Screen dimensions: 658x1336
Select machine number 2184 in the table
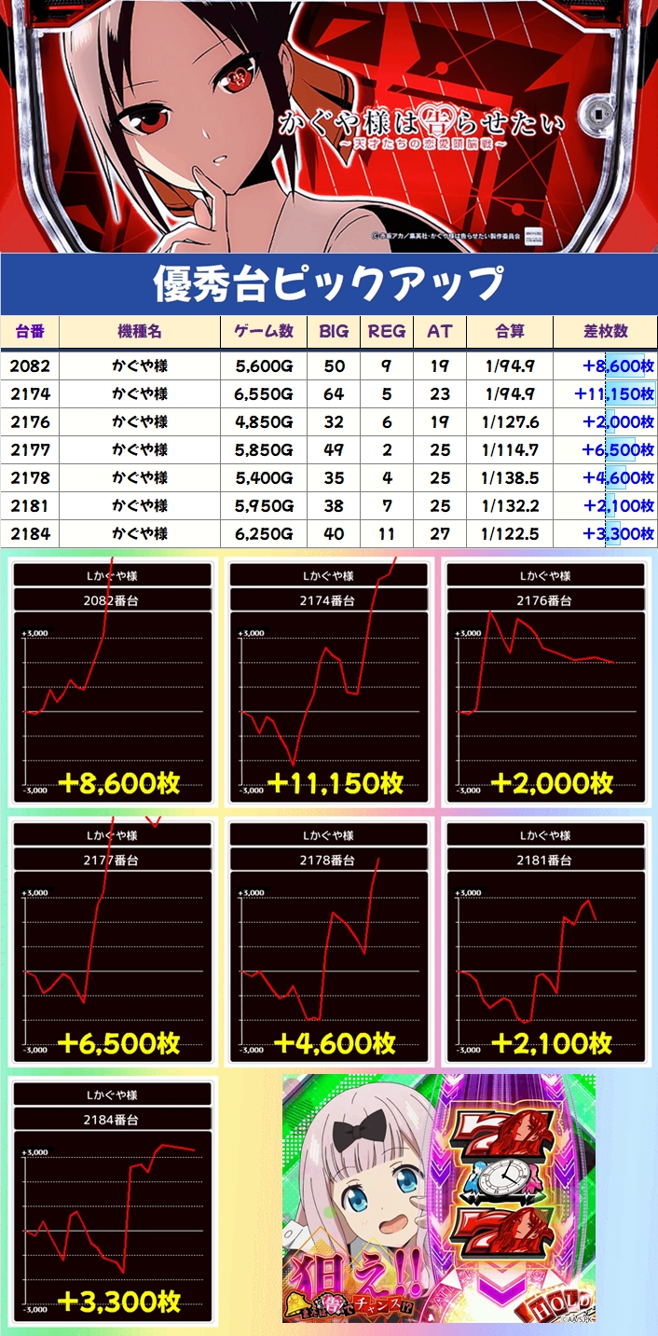pyautogui.click(x=30, y=534)
